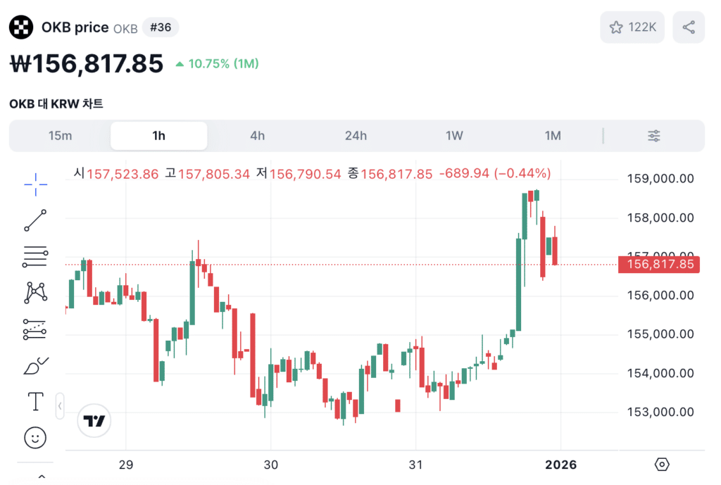The width and height of the screenshot is (721, 485).
Task: Open chart indicator settings icon
Action: tap(654, 136)
